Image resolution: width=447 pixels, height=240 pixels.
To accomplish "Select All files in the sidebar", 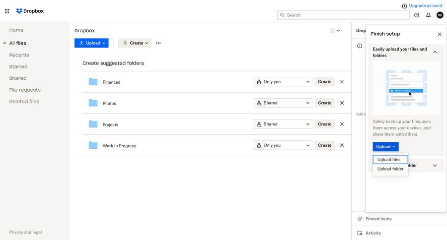I will coord(18,43).
